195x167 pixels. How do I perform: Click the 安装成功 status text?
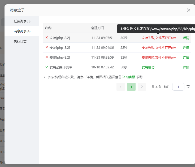tap(148, 67)
